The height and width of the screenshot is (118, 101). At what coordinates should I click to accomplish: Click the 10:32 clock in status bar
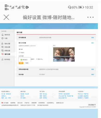click(x=89, y=7)
